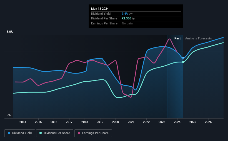
Task: Click the May 13 2024 tooltip date
Action: coord(100,9)
